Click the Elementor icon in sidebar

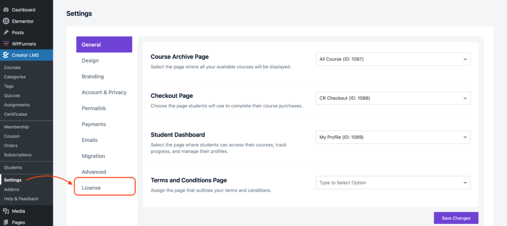tap(6, 21)
